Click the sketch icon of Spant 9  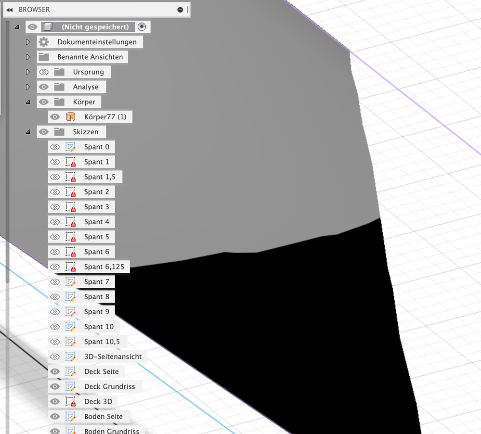71,312
